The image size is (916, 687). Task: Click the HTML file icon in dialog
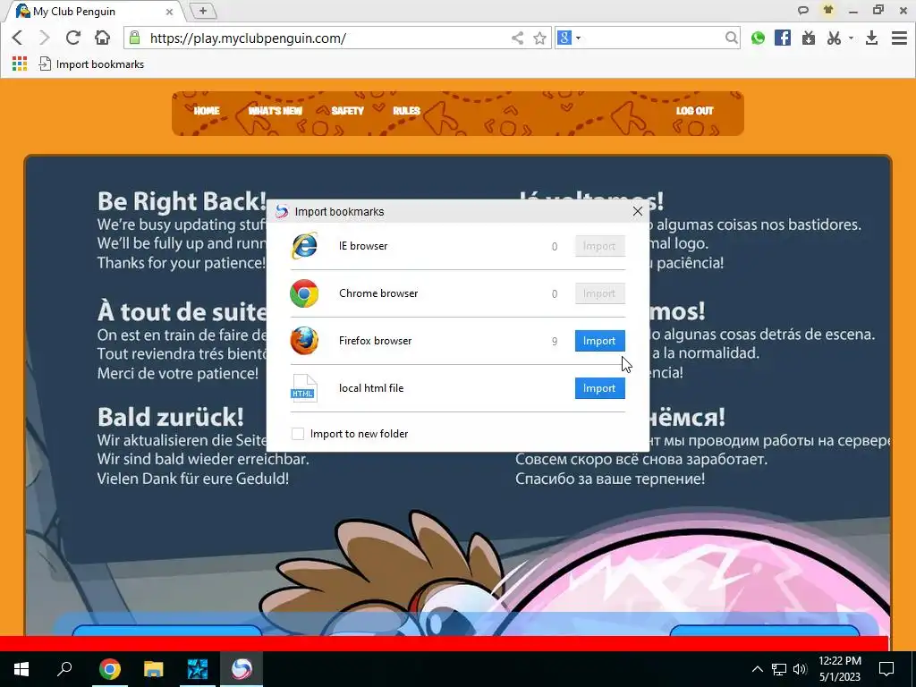click(x=304, y=388)
